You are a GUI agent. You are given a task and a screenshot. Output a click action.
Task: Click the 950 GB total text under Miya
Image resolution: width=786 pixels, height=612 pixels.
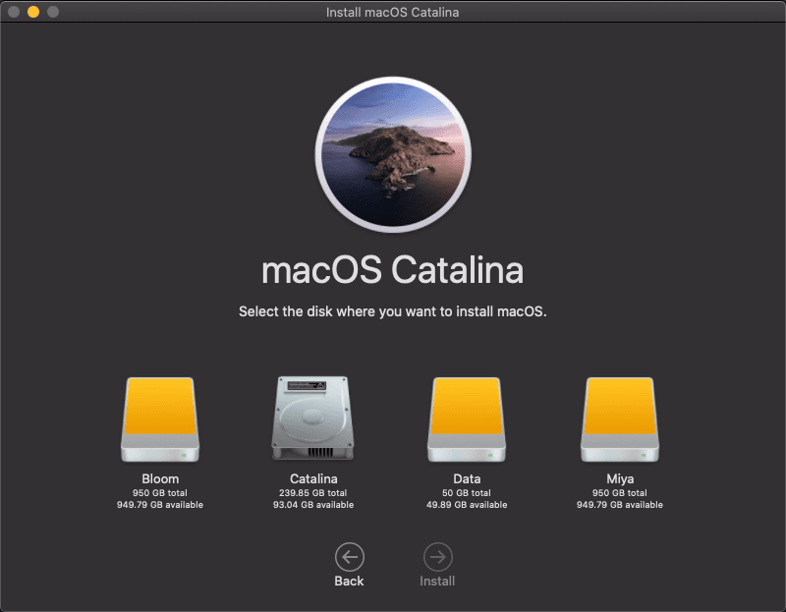621,492
